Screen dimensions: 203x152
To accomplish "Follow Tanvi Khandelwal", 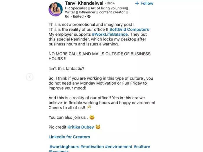I will click(144, 3).
